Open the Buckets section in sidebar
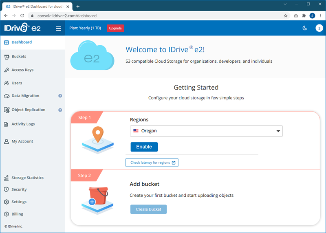Image resolution: width=326 pixels, height=233 pixels. (x=19, y=57)
